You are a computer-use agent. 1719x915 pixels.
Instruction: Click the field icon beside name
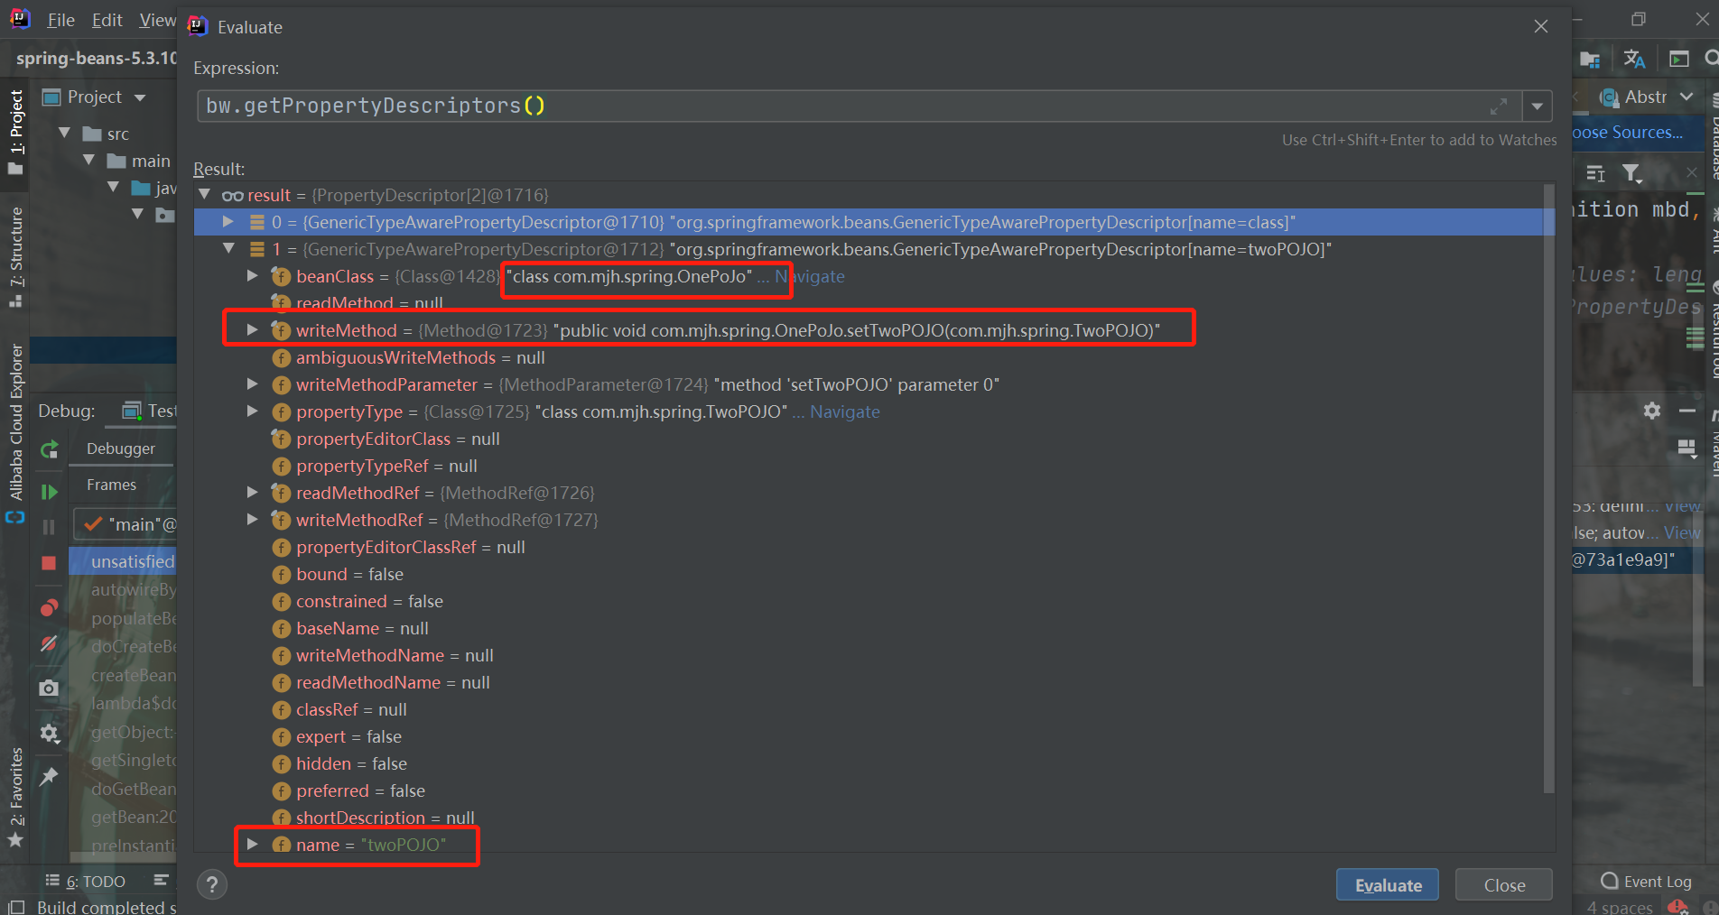[282, 846]
